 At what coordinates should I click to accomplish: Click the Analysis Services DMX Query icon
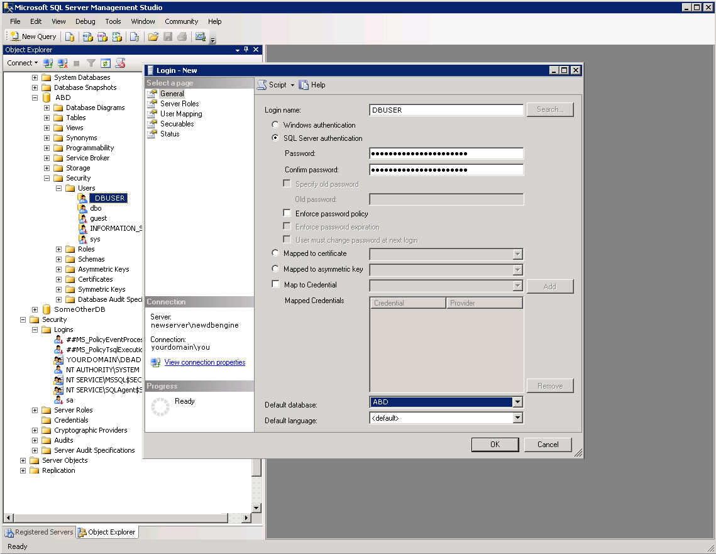tap(102, 36)
